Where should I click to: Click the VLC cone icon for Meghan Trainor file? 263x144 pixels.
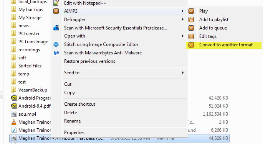click(14, 122)
